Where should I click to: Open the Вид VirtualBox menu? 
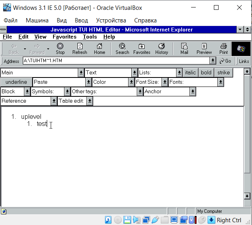[x=62, y=20]
